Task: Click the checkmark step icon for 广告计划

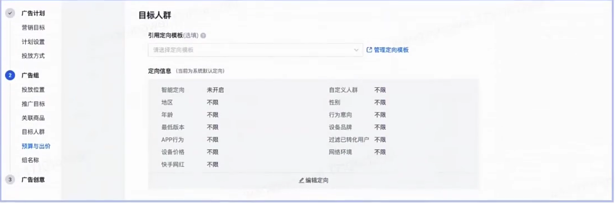Action: click(x=10, y=13)
